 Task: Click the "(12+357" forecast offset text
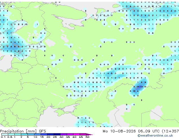coord(171,131)
